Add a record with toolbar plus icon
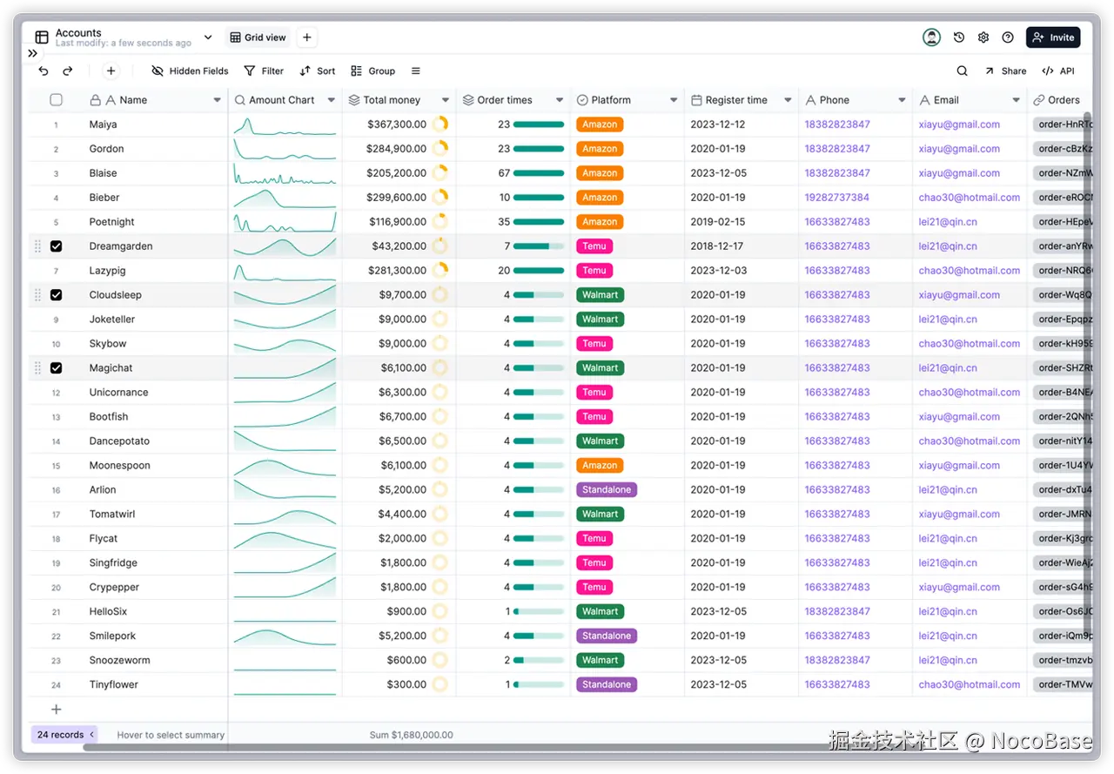Screen dimensions: 1114x774 [111, 71]
